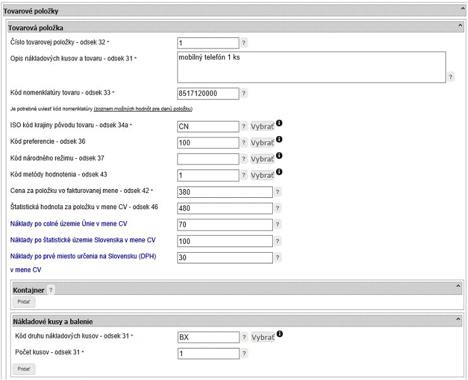The height and width of the screenshot is (380, 468).
Task: Focus the Počet kusov input
Action: coord(208,354)
